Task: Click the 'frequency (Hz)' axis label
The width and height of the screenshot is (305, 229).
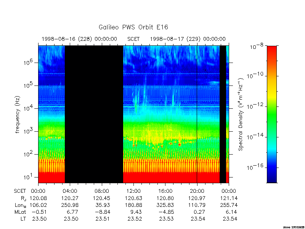Action: tap(18, 114)
